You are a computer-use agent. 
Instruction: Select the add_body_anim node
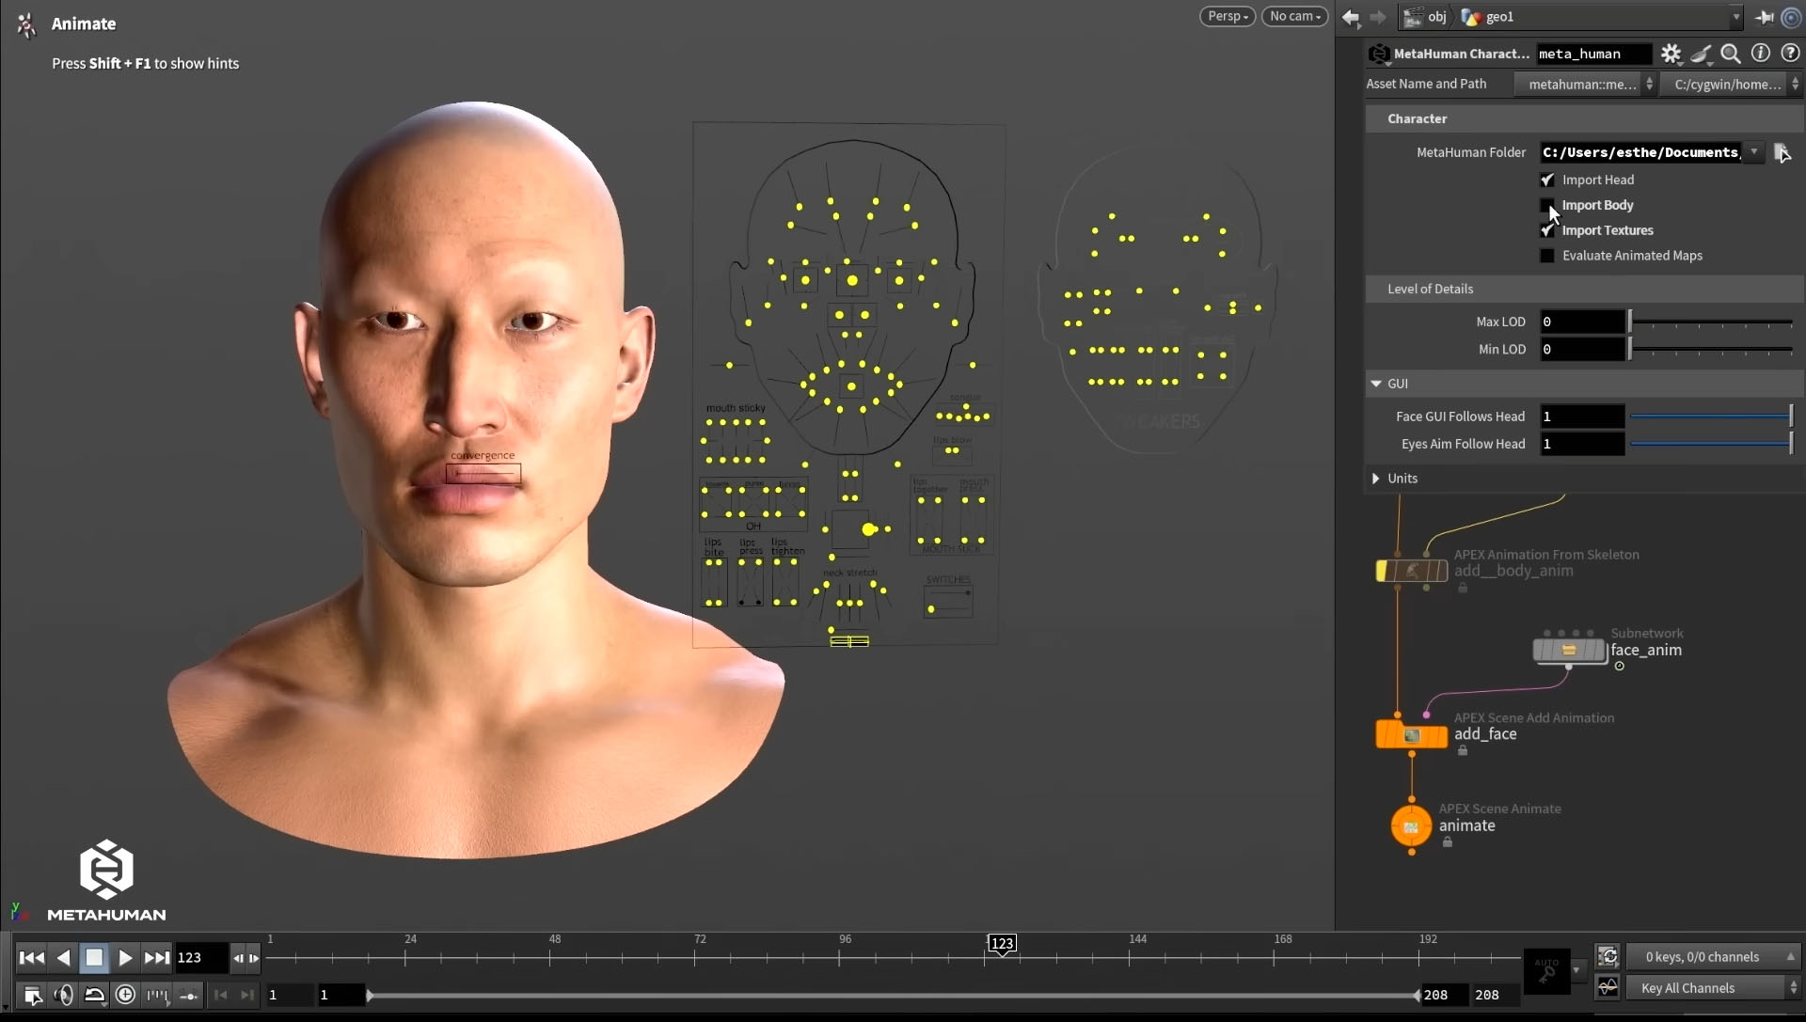point(1411,571)
